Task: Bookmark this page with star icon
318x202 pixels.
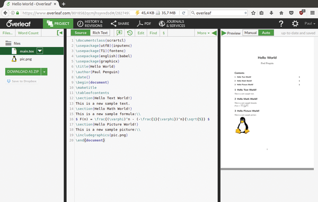Action: (x=253, y=13)
